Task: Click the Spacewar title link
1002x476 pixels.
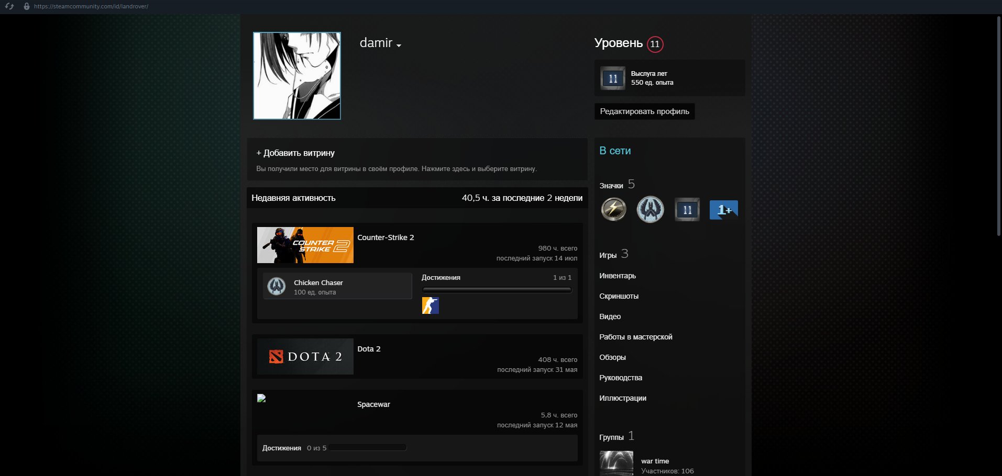Action: pos(373,404)
